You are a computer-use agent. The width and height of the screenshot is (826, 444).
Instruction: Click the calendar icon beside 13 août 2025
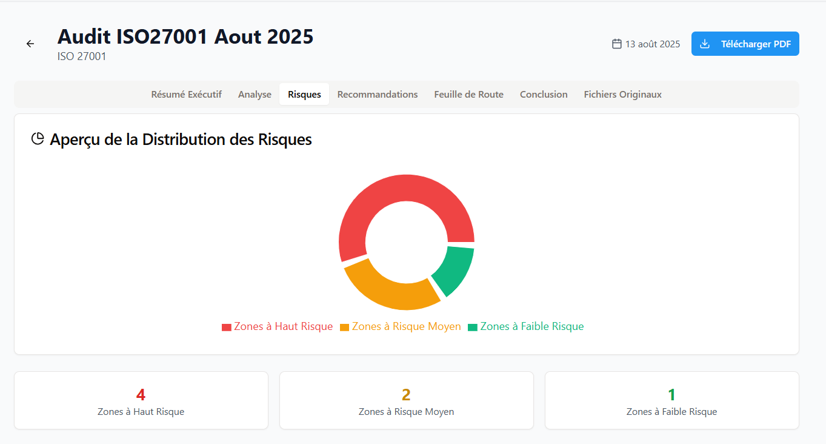617,44
